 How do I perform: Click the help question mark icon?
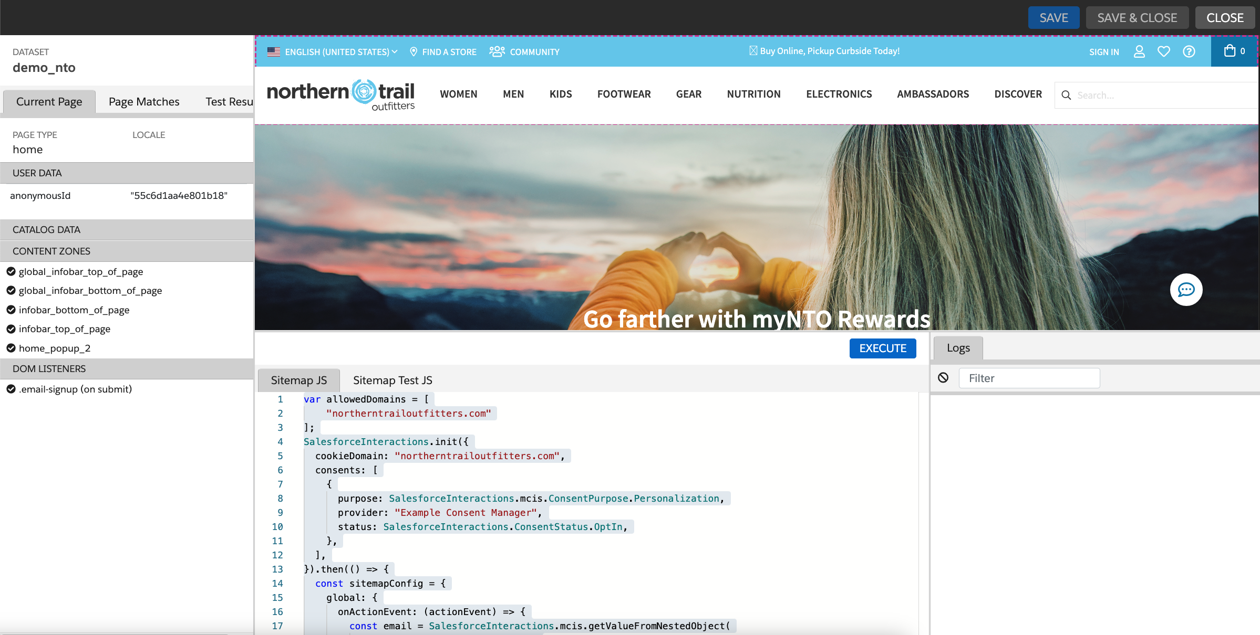point(1189,51)
